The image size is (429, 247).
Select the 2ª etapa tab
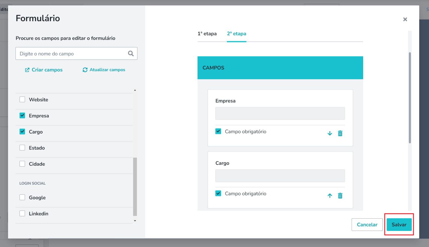pos(236,34)
